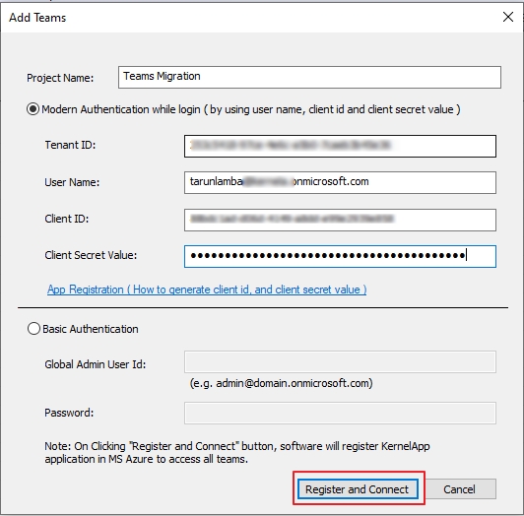Click the 'Tenant ID:' label
The height and width of the screenshot is (516, 524).
pos(70,145)
